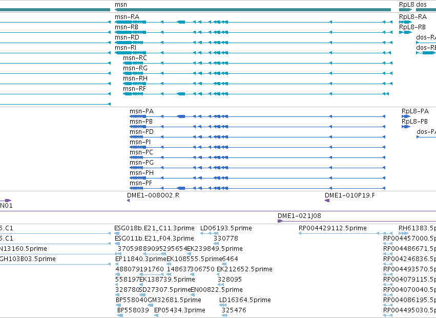Viewport: 436px width, 318px height.
Task: Click the EP05434.3prime EST label
Action: coord(180,311)
